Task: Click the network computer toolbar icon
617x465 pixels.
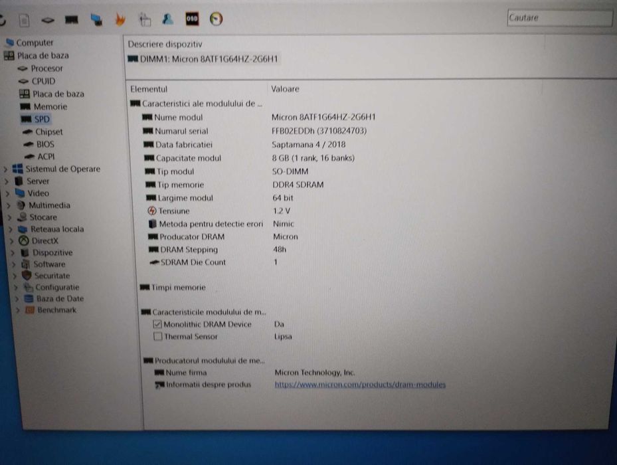Action: [x=96, y=19]
